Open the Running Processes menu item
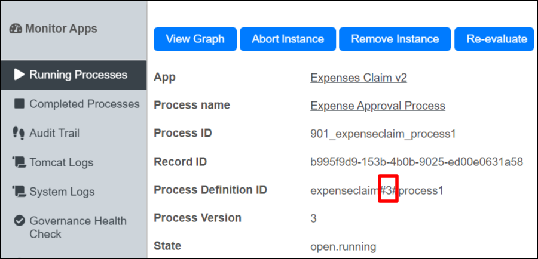This screenshot has width=538, height=259. (74, 75)
